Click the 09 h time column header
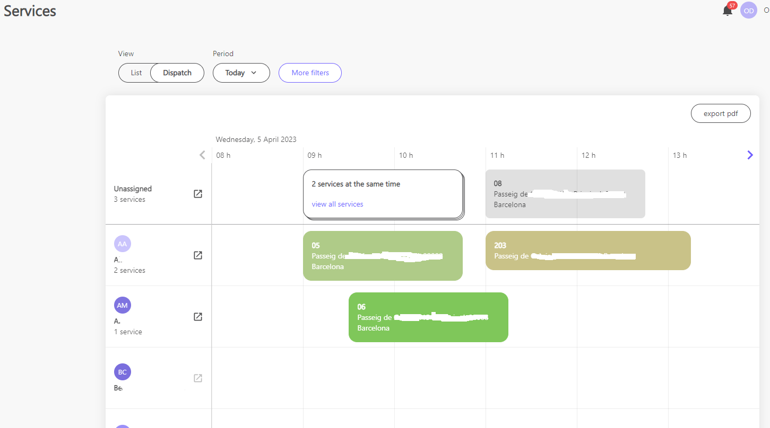This screenshot has height=428, width=770. coord(315,155)
